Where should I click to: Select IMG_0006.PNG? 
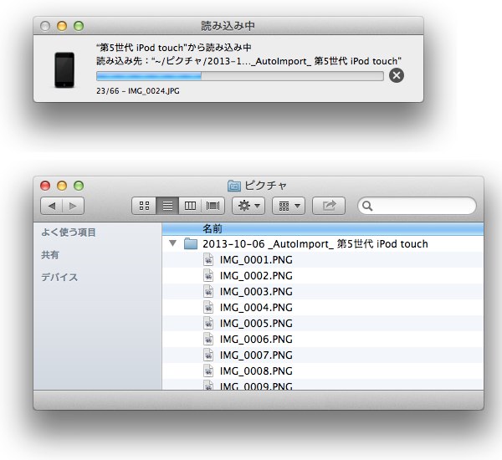pos(323,339)
